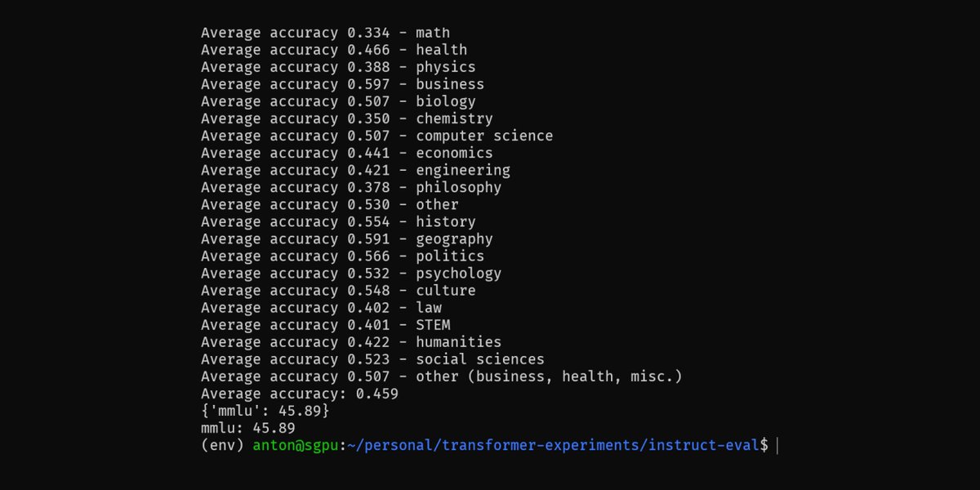Select the politics accuracy line
The height and width of the screenshot is (490, 980).
(342, 256)
